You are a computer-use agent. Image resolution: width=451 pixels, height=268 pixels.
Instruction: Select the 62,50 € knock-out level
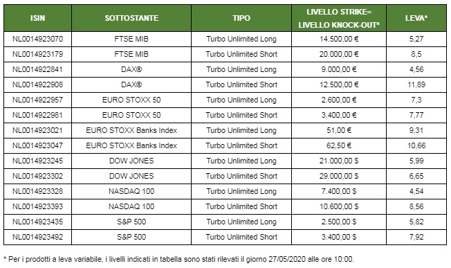pyautogui.click(x=339, y=145)
